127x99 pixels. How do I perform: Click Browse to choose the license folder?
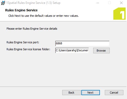pos(101,51)
